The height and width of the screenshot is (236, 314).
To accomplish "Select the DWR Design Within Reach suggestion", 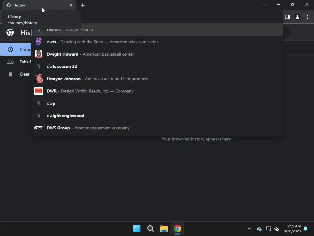I will 157,91.
